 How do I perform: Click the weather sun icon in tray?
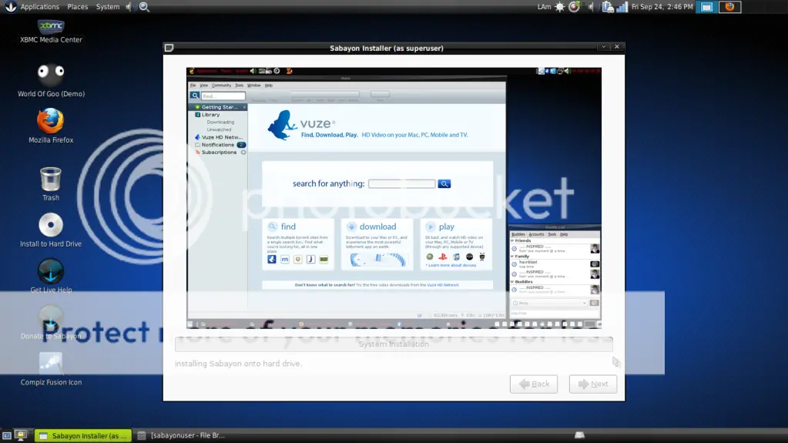coord(560,6)
